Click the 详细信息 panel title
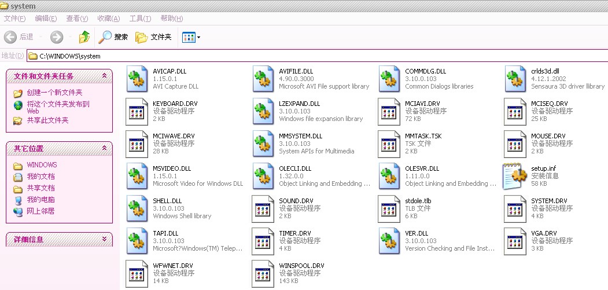The width and height of the screenshot is (608, 290). 29,240
